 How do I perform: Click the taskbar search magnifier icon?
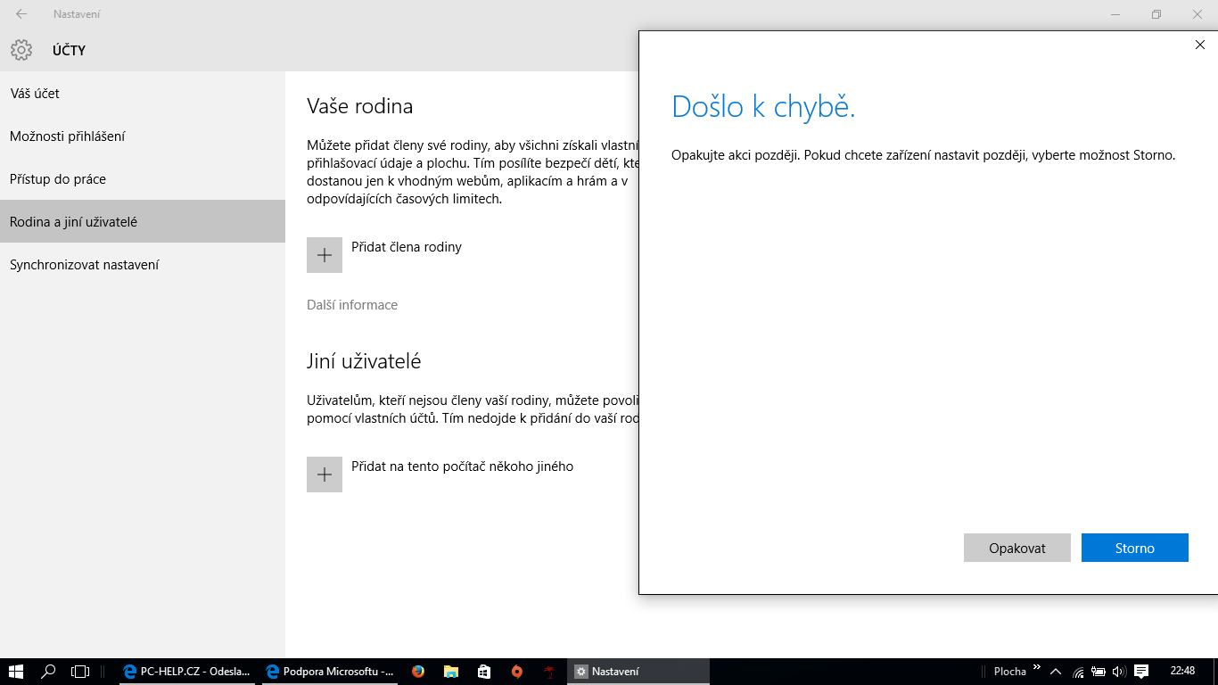pos(49,672)
